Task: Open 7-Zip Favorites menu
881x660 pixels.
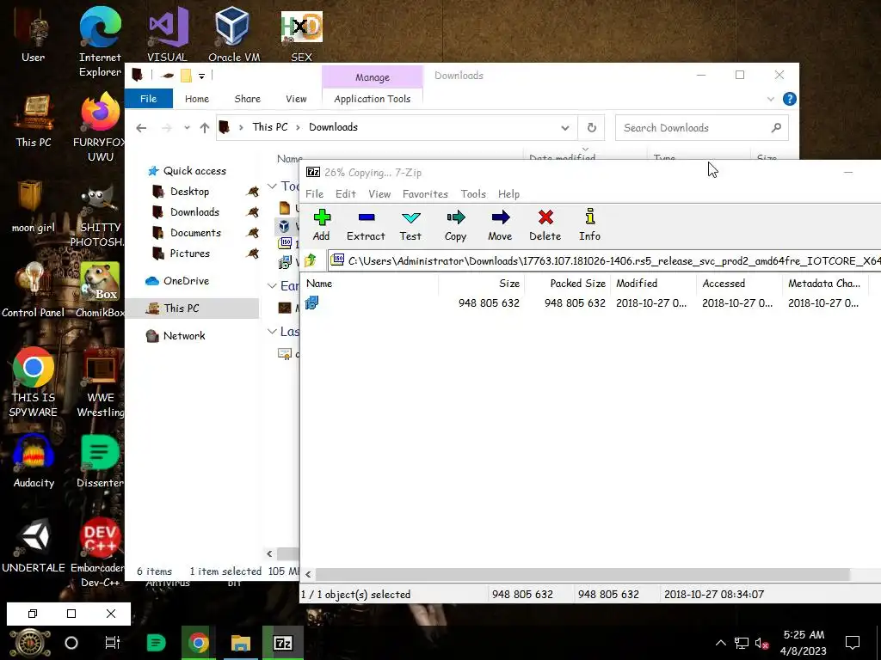Action: pyautogui.click(x=425, y=194)
